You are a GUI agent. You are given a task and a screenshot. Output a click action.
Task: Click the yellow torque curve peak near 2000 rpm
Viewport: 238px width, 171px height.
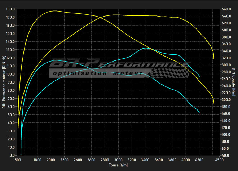(x=53, y=11)
